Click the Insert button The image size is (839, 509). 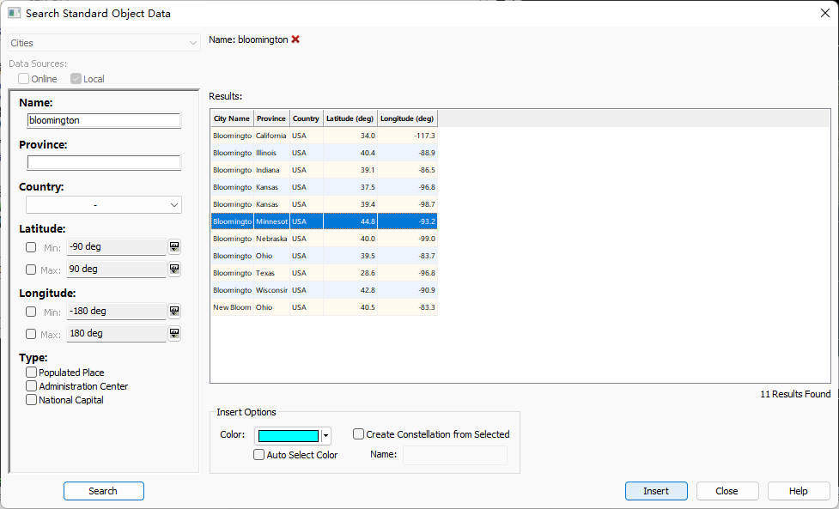click(656, 491)
